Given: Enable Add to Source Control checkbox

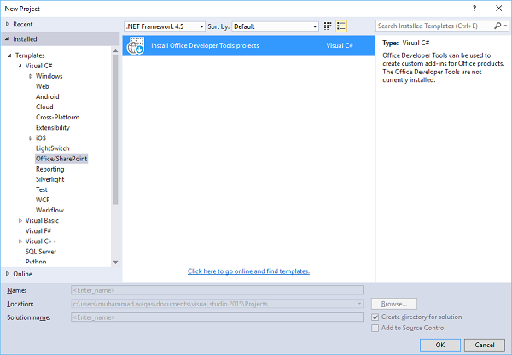Looking at the screenshot, I should (375, 328).
